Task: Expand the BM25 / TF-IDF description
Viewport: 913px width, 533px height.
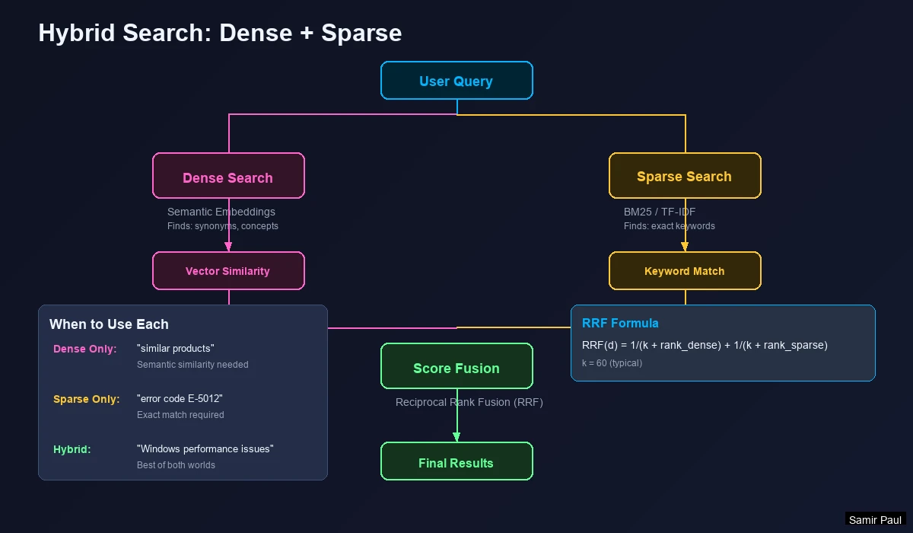Action: click(659, 212)
